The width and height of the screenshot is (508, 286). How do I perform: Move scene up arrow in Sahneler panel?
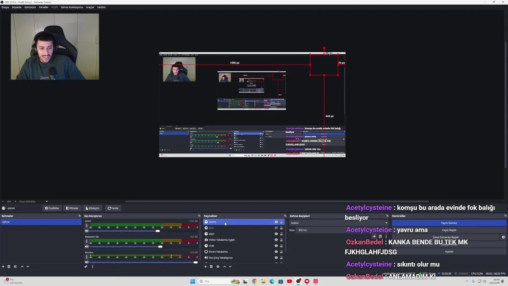pos(22,267)
